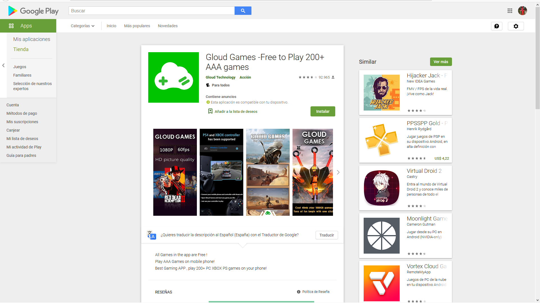
Task: Open the 1080P 60fps screenshot
Action: 175,172
